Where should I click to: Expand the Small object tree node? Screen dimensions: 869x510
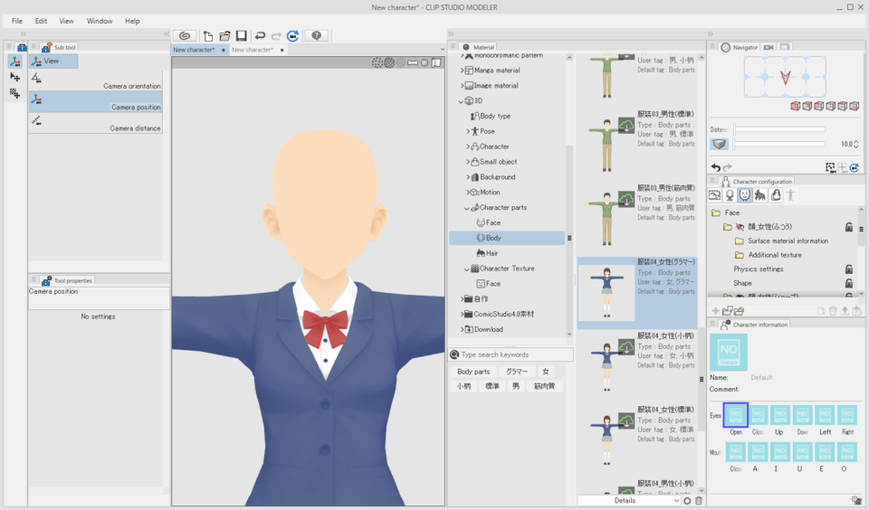468,162
